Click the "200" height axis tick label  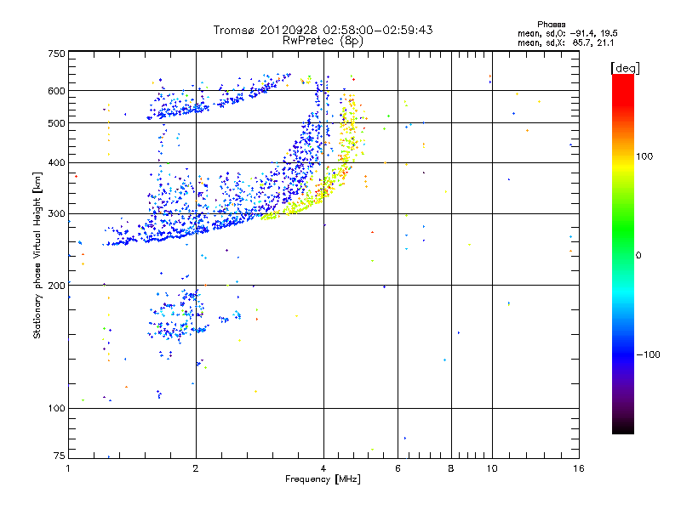(57, 286)
